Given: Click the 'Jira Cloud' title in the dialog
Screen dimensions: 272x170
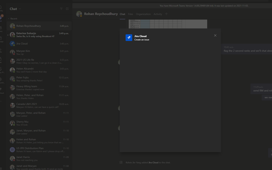Looking at the screenshot, I should point(140,36).
